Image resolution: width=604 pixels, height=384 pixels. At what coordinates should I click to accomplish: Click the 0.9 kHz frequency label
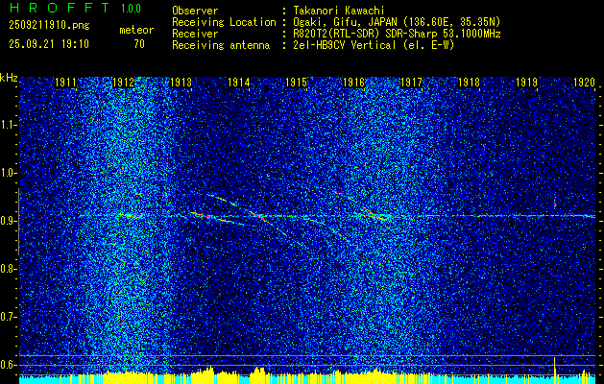tap(8, 221)
